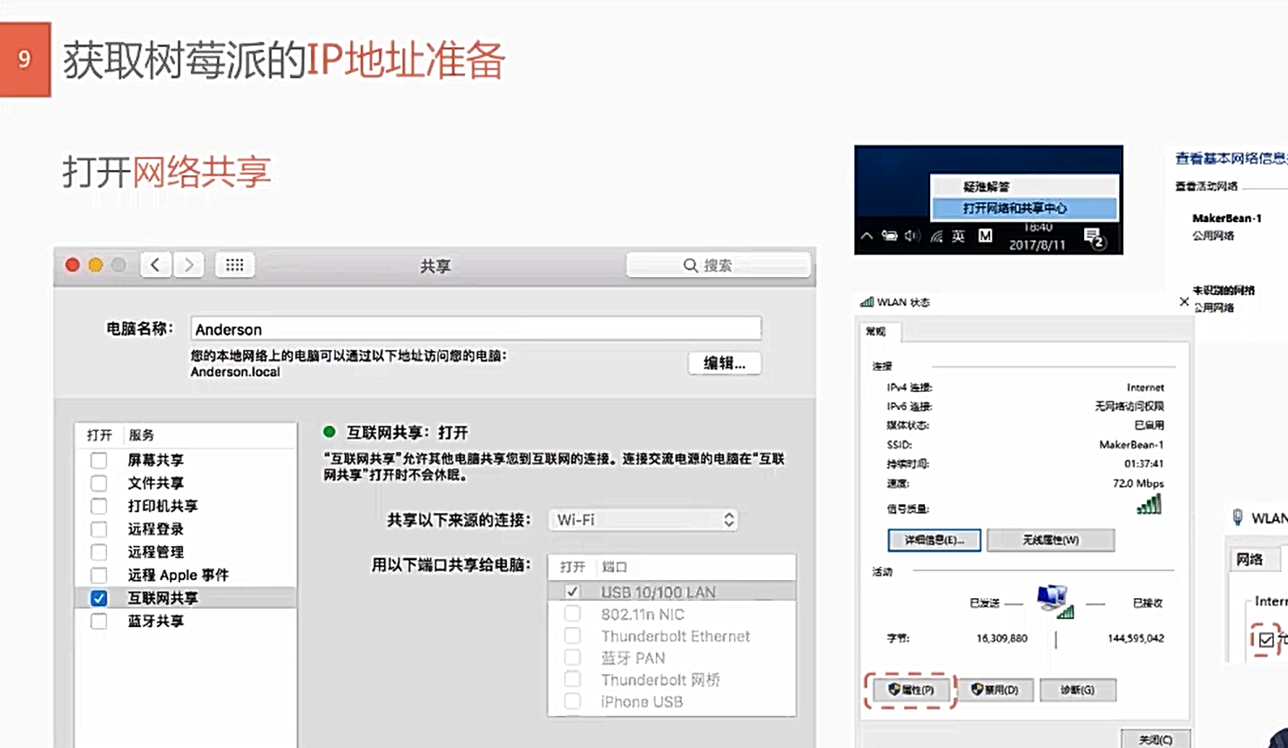Click the speaker volume icon in the taskbar
The image size is (1288, 748).
click(x=912, y=236)
